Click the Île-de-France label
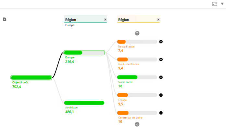This screenshot has width=226, height=127. pyautogui.click(x=126, y=47)
